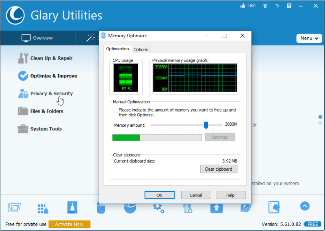Click the Optimize & Improve checkmark icon
The image size is (325, 231).
[x=23, y=76]
